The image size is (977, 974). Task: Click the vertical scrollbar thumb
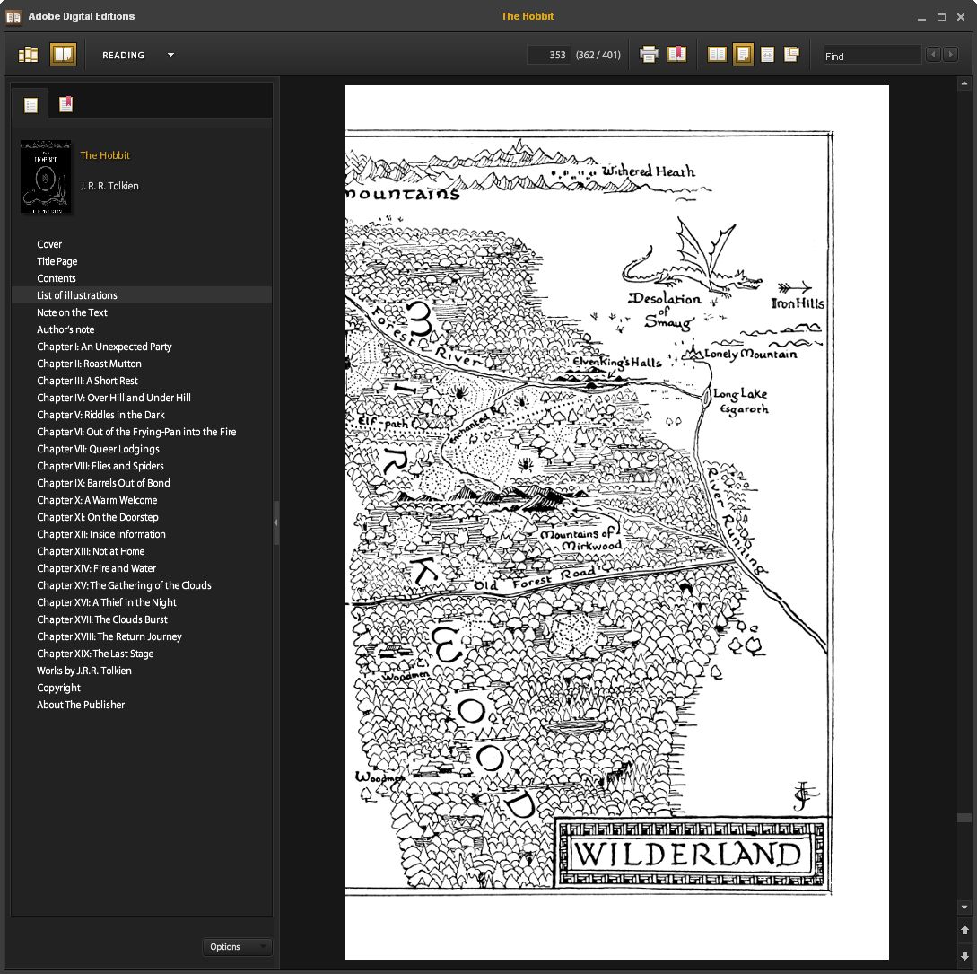click(x=964, y=818)
